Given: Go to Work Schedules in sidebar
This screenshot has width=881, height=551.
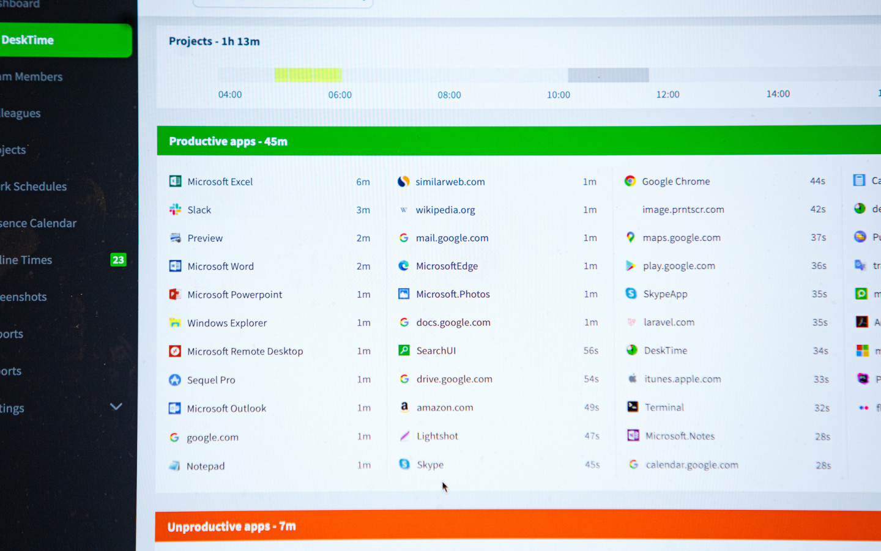Looking at the screenshot, I should pyautogui.click(x=37, y=187).
